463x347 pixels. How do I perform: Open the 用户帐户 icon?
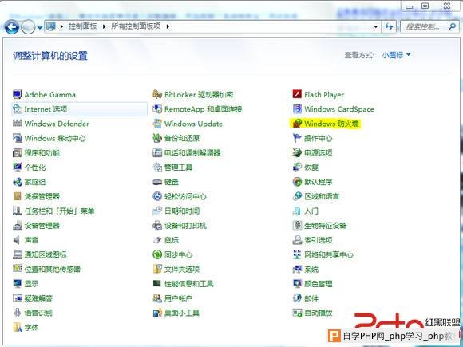(x=157, y=298)
